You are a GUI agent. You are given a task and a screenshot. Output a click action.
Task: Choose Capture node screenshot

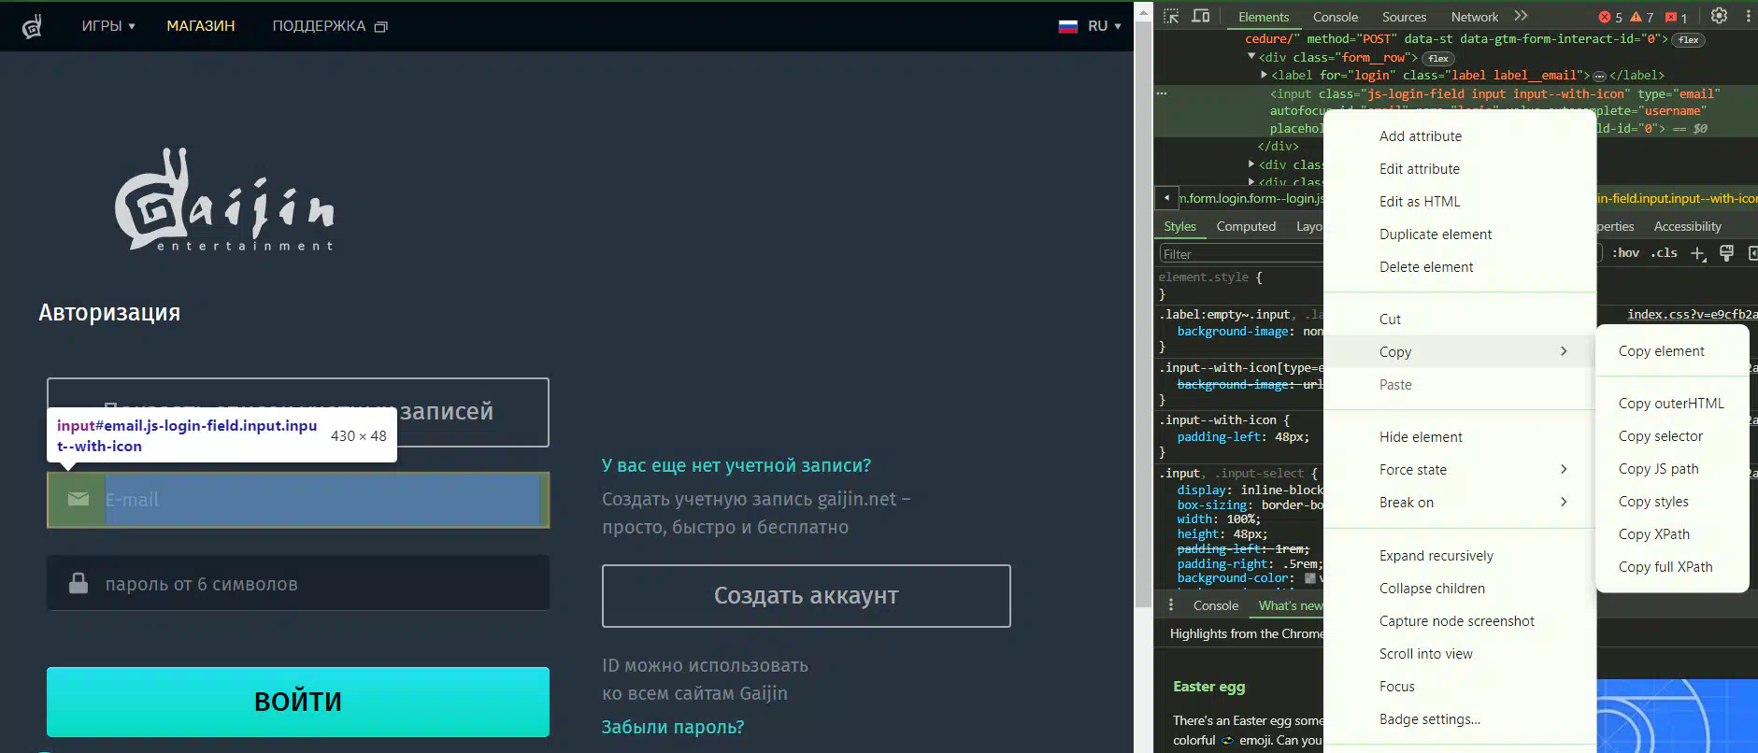(1458, 621)
